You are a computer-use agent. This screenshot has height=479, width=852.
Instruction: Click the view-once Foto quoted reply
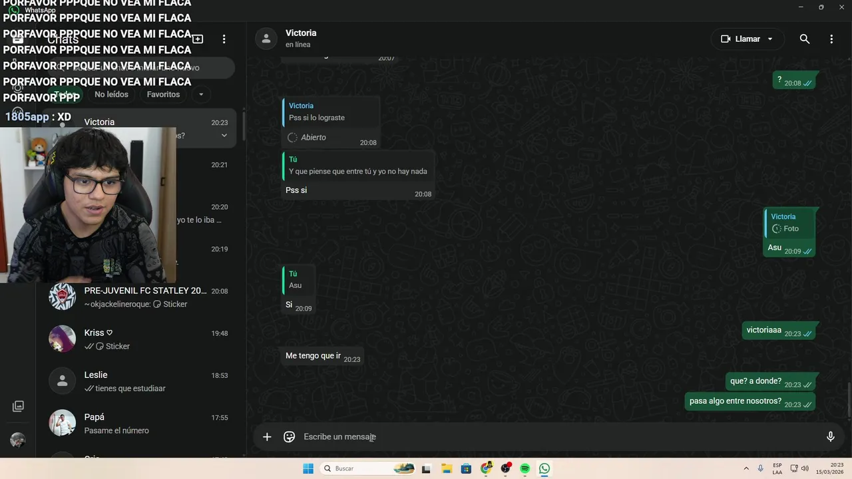pos(789,223)
